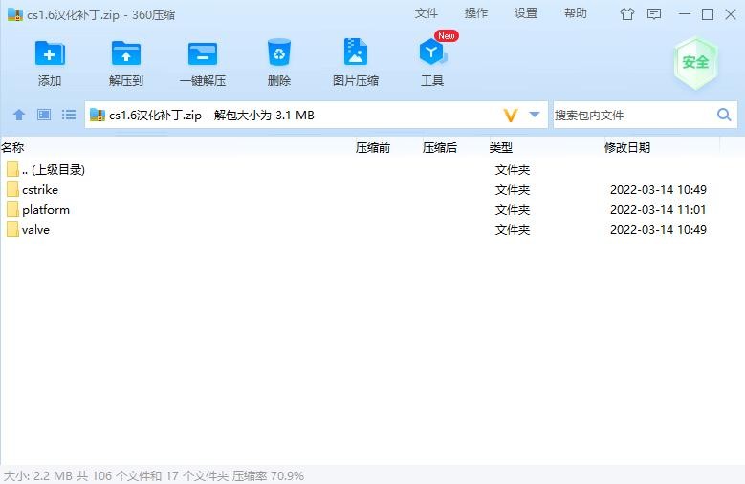
Task: Open the Settings (设置) menu
Action: (526, 13)
